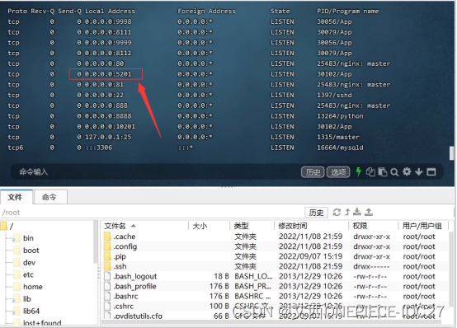
Task: Select the home folder in the tree
Action: pos(33,287)
